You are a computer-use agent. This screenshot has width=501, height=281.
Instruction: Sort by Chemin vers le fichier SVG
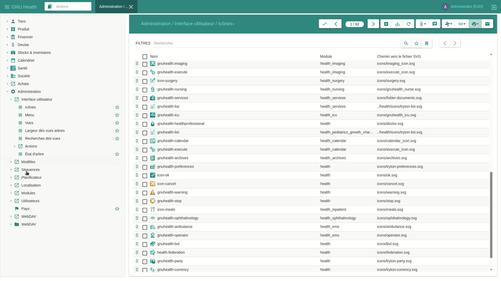click(399, 57)
